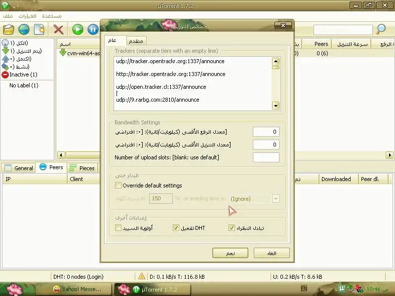Viewport: 395px width, 296px height.
Task: Sort peers by the Peer dl. column
Action: point(373,179)
